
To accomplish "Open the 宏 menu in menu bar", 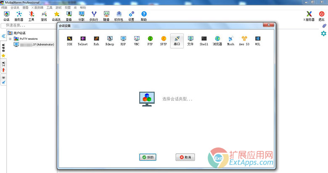I will [x=75, y=8].
